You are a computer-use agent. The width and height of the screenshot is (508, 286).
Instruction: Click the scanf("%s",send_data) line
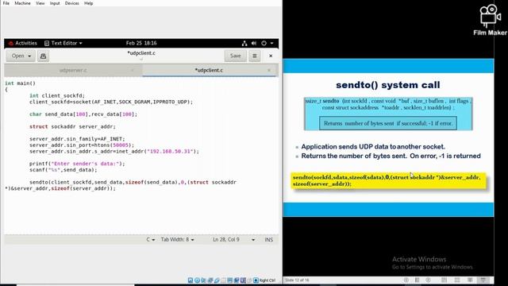click(x=63, y=170)
